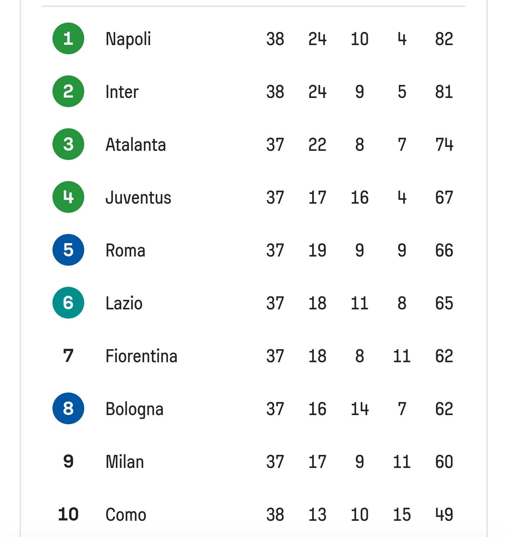Viewport: 507px width, 537px height.
Task: Click Como's 49 points value
Action: pyautogui.click(x=444, y=514)
